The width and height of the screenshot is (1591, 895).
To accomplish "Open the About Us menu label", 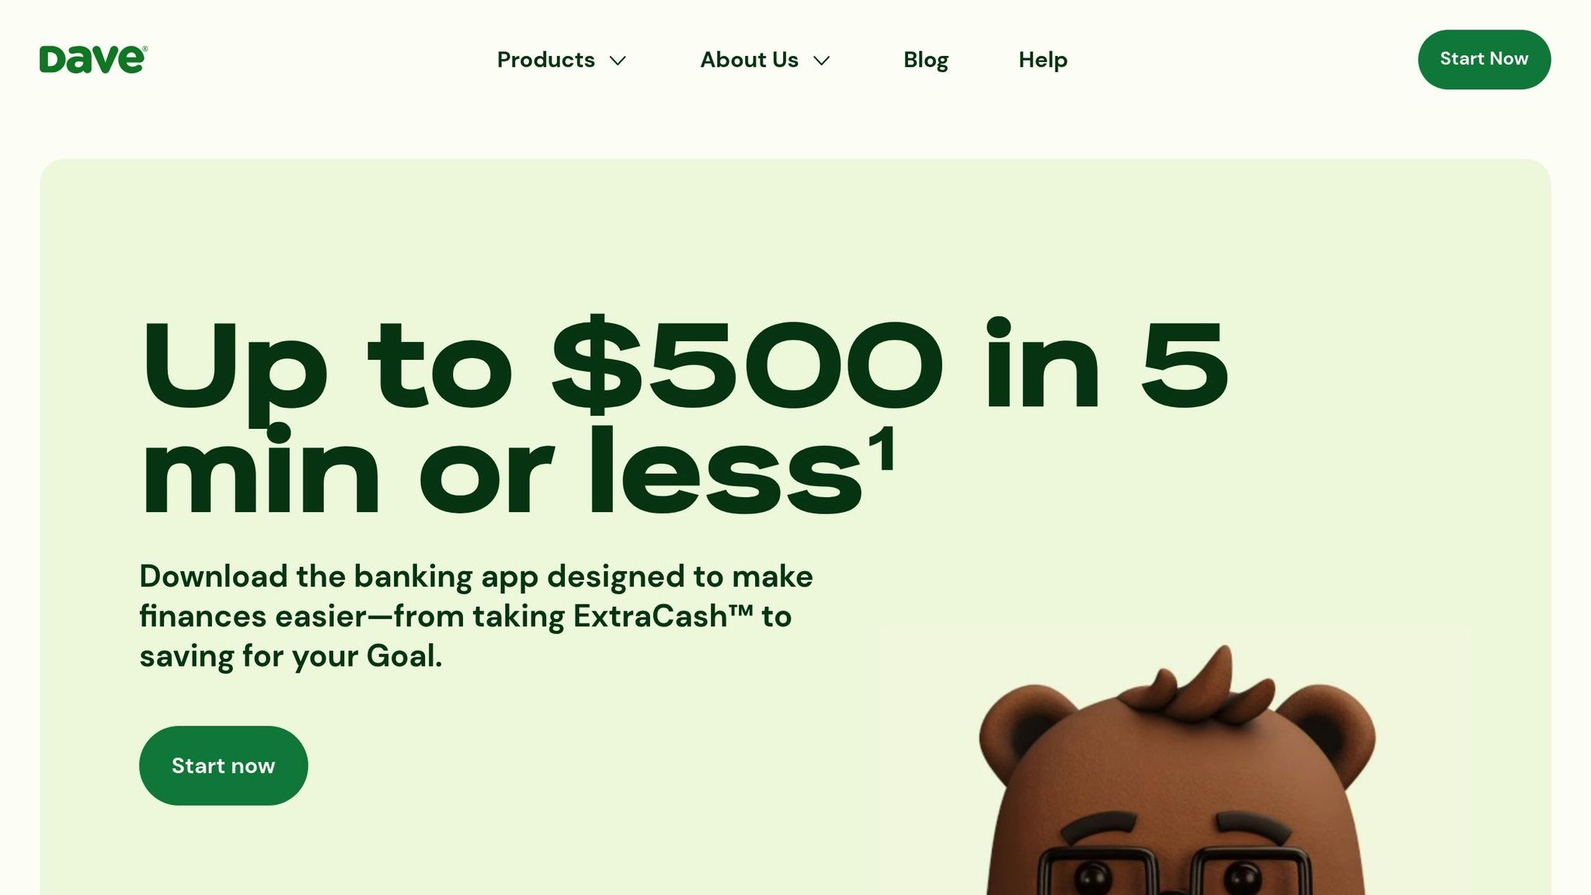I will click(x=749, y=60).
